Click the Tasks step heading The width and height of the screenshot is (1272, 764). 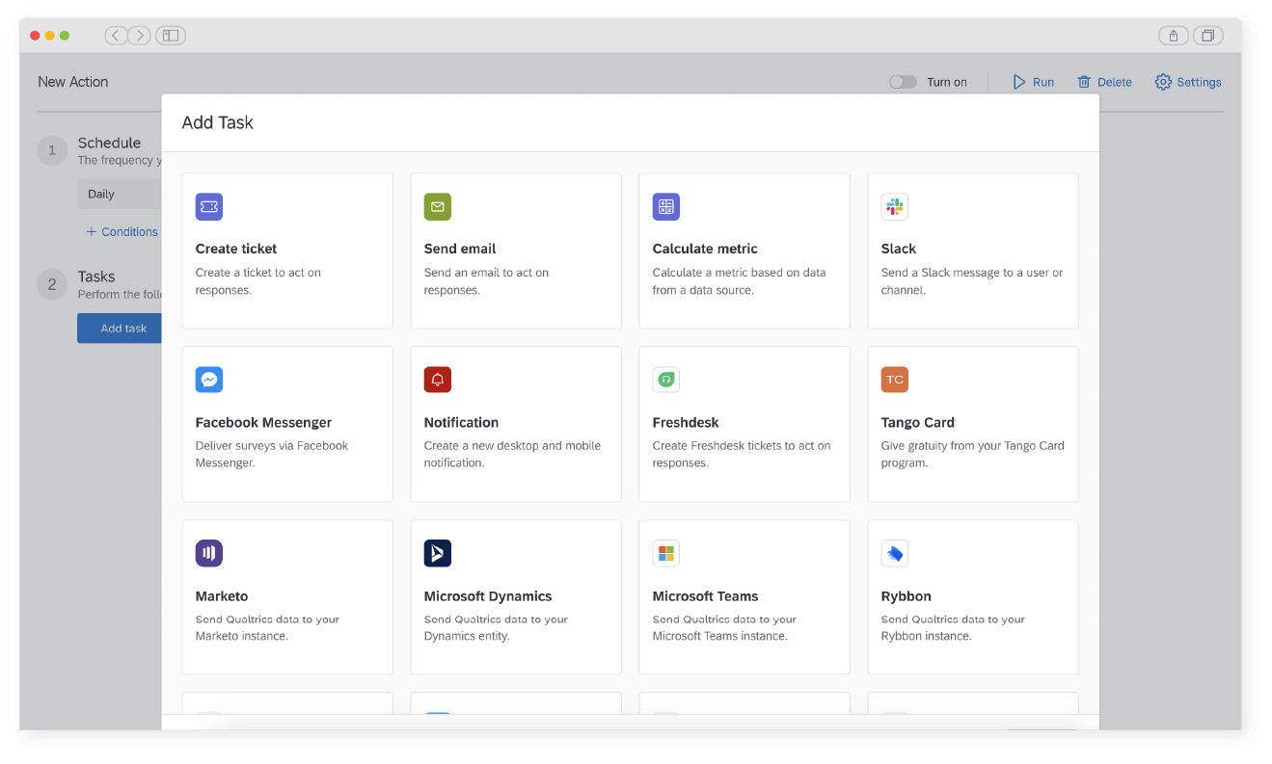pyautogui.click(x=96, y=277)
